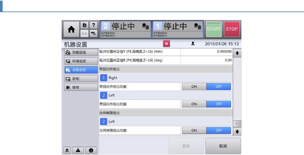
Task: Click the 贴片位置补正值R (P8,高精度,Z=16) label
Action: coord(131,60)
